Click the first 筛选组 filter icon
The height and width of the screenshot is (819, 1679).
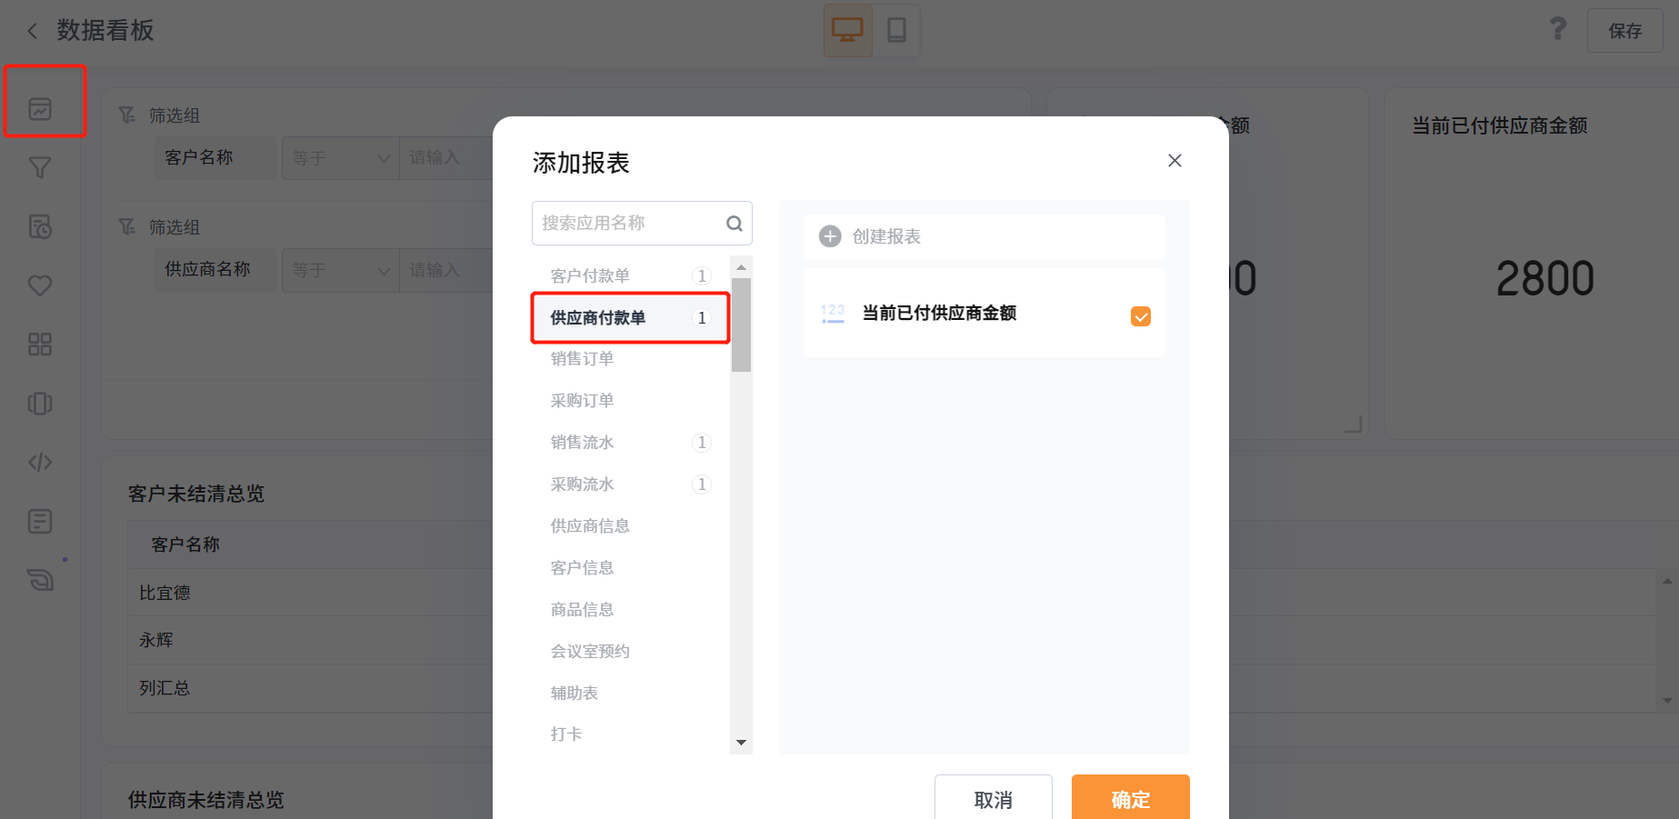127,115
